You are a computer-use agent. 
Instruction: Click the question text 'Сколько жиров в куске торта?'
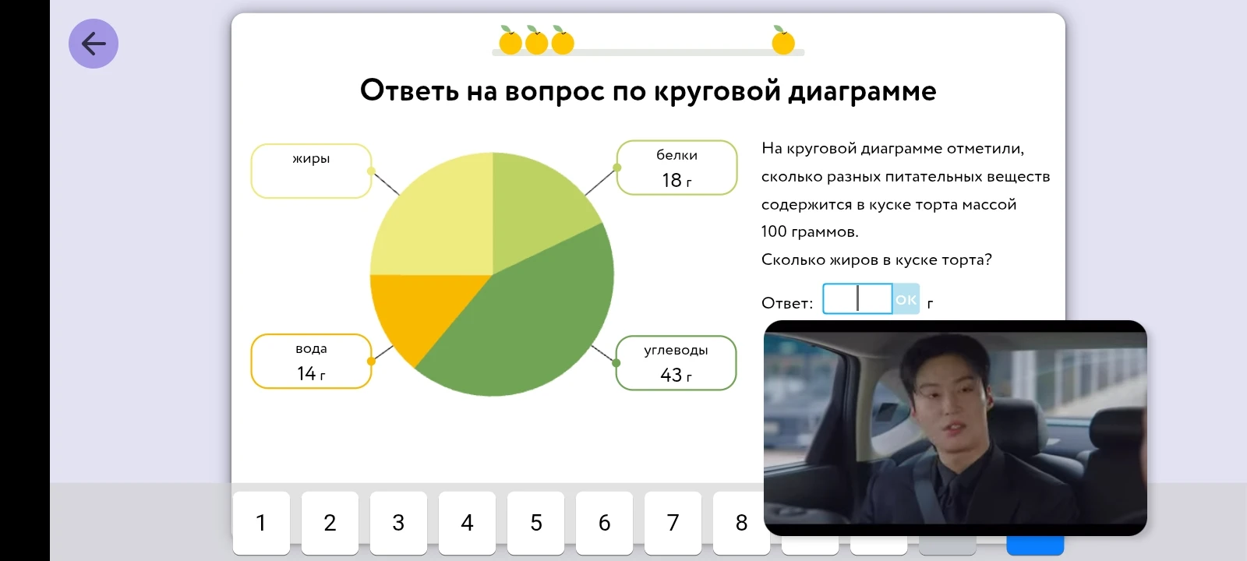[x=877, y=259]
